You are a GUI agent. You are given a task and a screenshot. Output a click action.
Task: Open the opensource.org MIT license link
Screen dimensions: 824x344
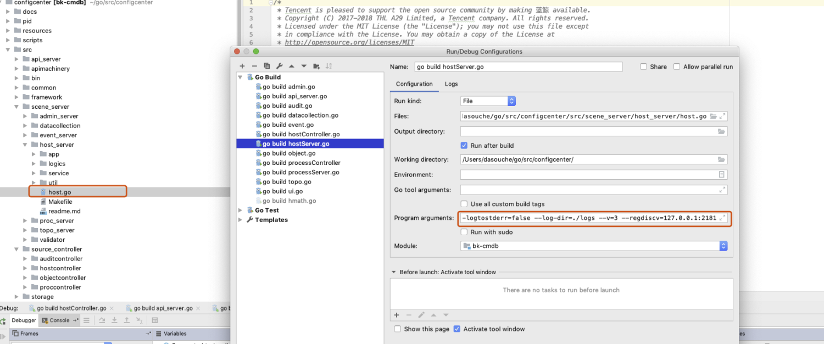[x=349, y=42]
